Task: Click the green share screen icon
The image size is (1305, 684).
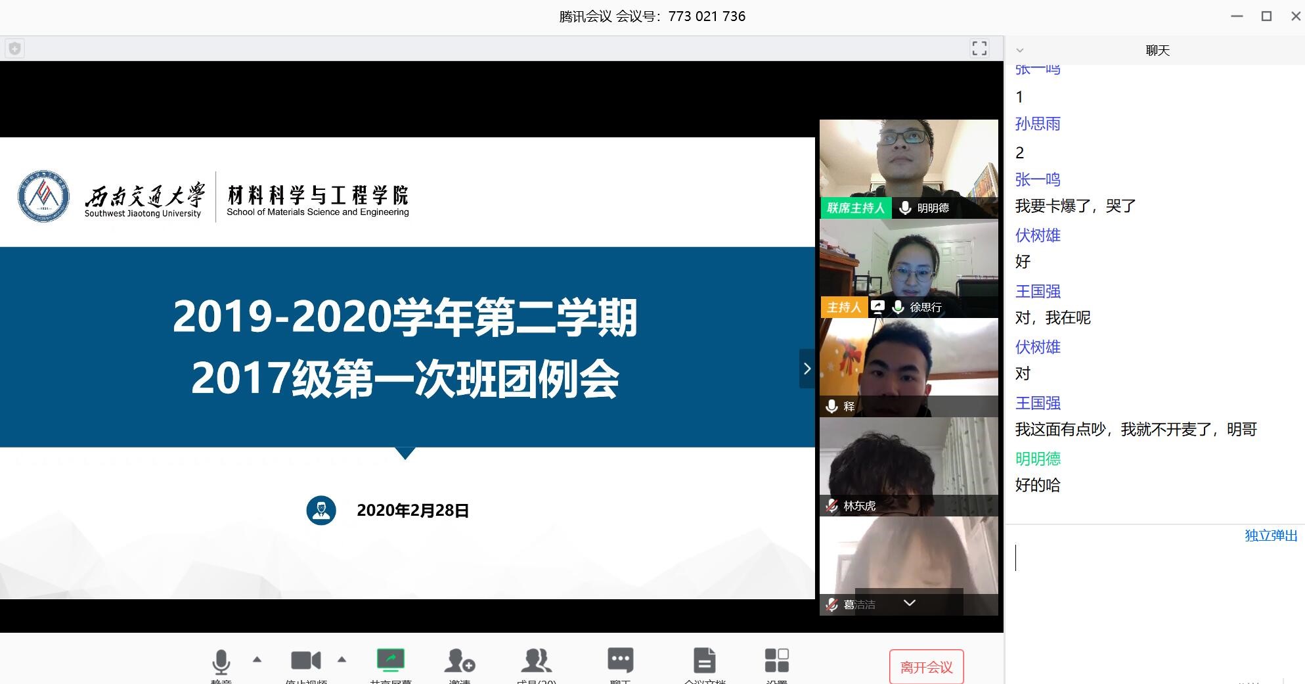Action: pyautogui.click(x=390, y=660)
